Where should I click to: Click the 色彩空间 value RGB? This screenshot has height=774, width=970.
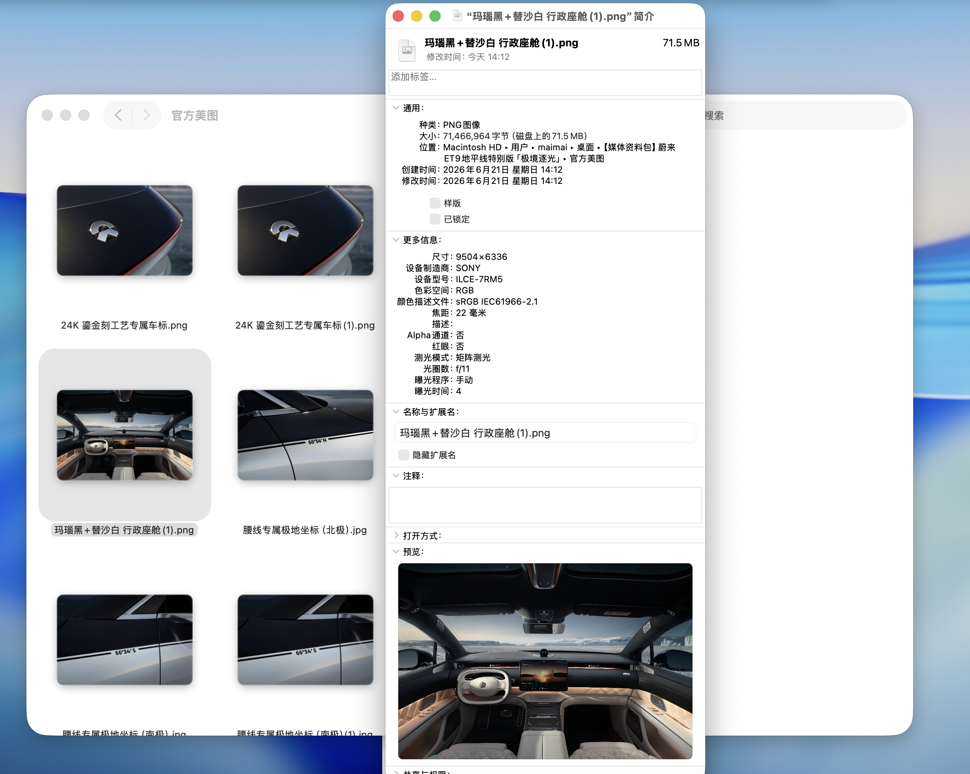point(465,291)
